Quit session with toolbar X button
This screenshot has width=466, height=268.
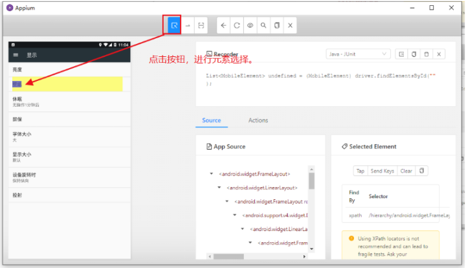click(x=291, y=25)
